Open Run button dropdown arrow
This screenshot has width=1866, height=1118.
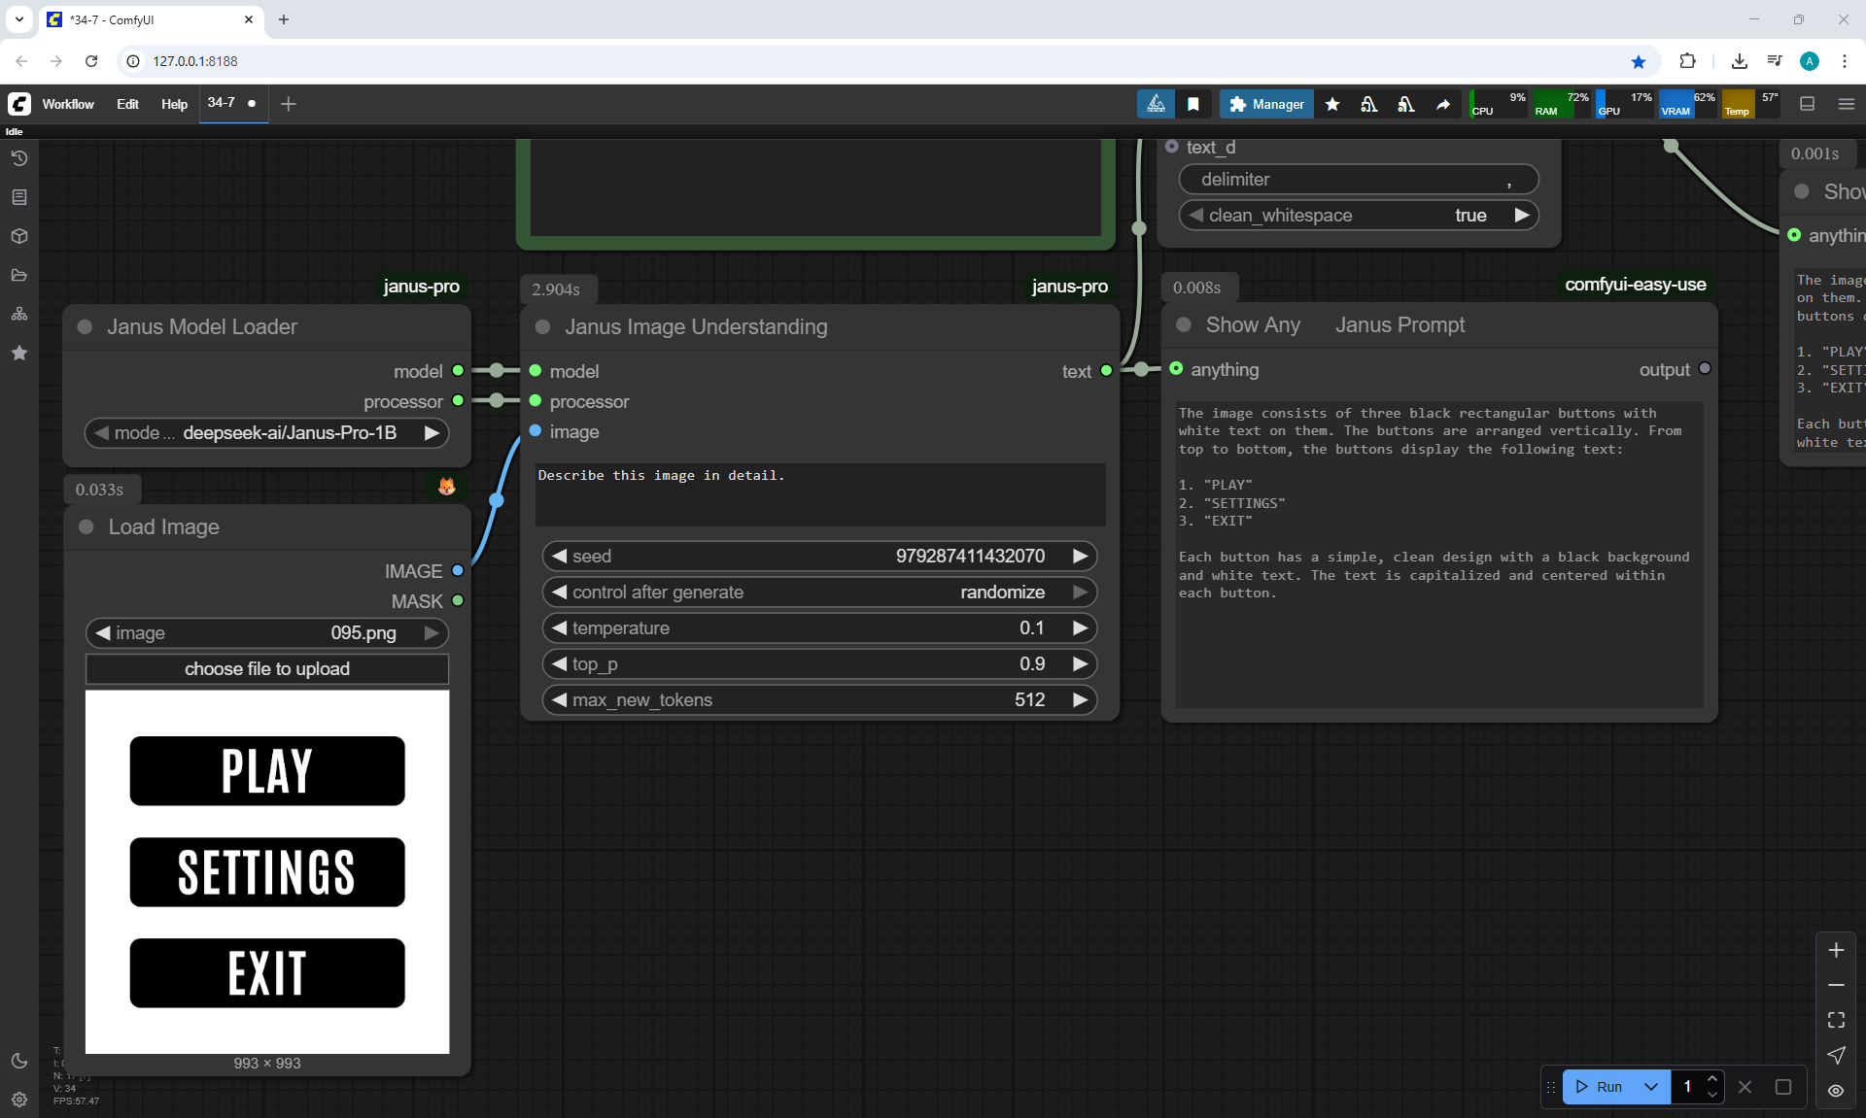point(1651,1087)
